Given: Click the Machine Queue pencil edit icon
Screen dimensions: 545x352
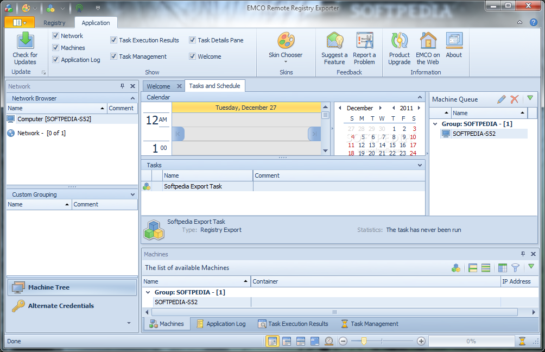Looking at the screenshot, I should 501,99.
